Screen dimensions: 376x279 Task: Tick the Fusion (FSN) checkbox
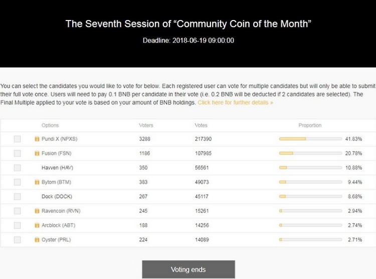tap(17, 153)
